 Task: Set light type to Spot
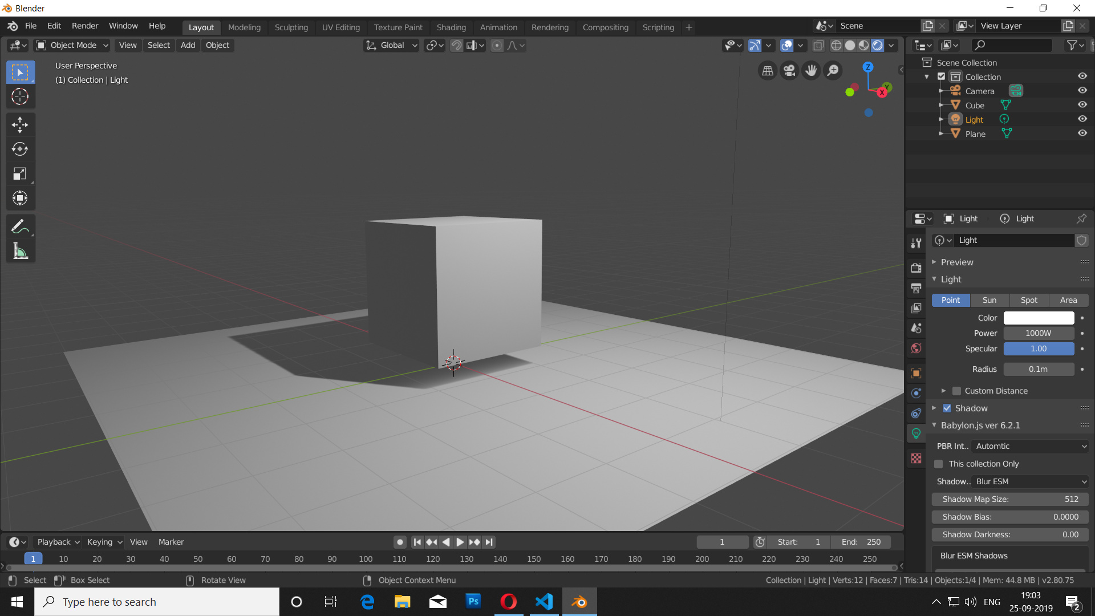pyautogui.click(x=1029, y=300)
